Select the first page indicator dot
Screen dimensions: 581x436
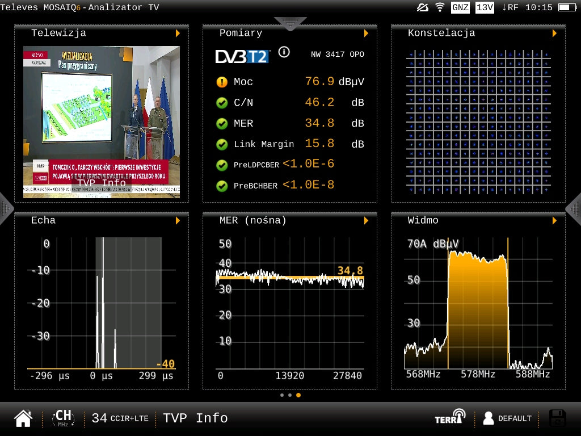coord(282,395)
